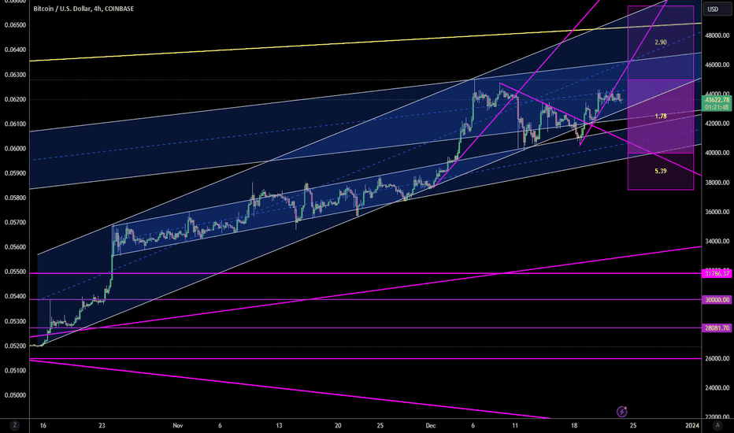Click the 1.78 ratio label in position box
The height and width of the screenshot is (433, 734).
(x=661, y=116)
